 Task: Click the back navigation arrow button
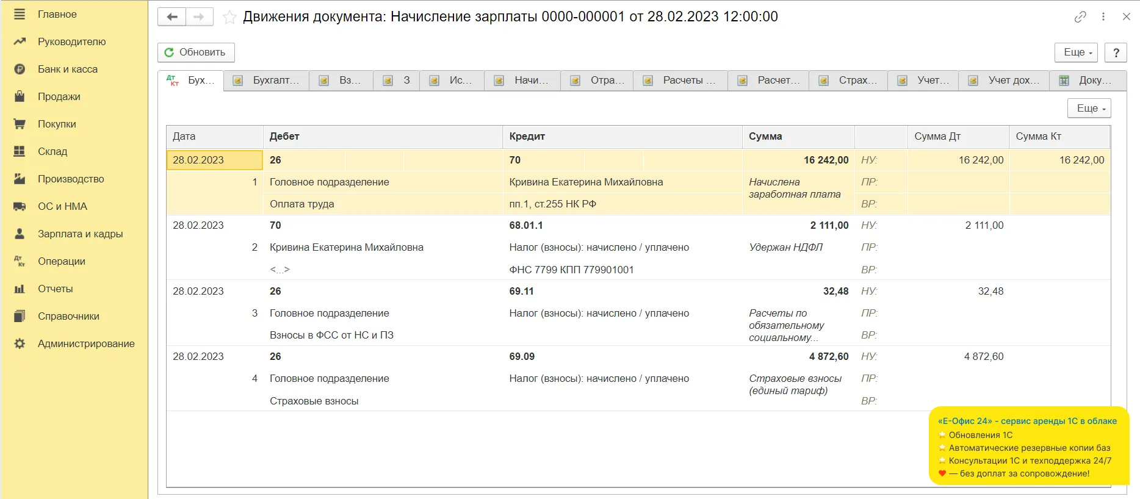coord(171,17)
